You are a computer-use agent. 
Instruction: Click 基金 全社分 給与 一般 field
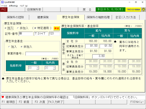tap(92, 61)
